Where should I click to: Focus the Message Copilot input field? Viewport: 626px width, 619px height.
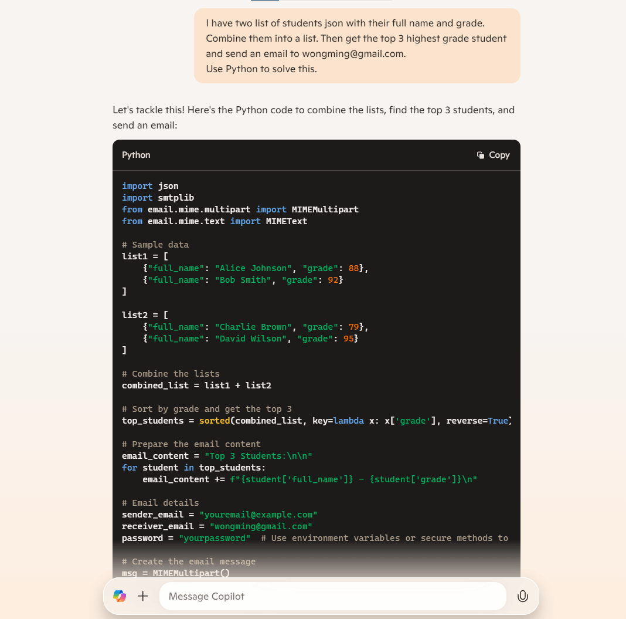click(332, 596)
